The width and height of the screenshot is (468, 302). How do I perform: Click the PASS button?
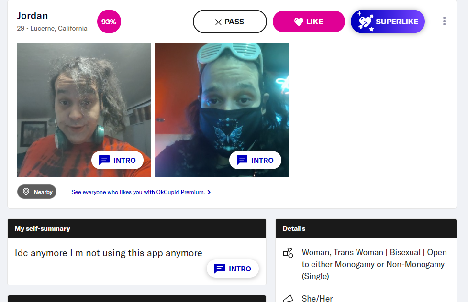pos(230,22)
